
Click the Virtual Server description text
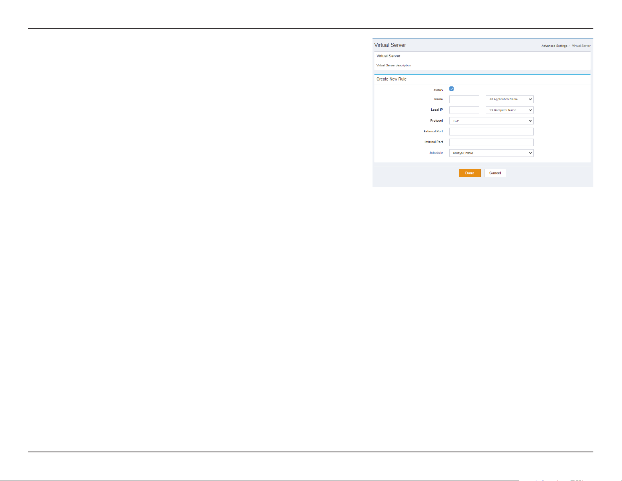pyautogui.click(x=394, y=65)
